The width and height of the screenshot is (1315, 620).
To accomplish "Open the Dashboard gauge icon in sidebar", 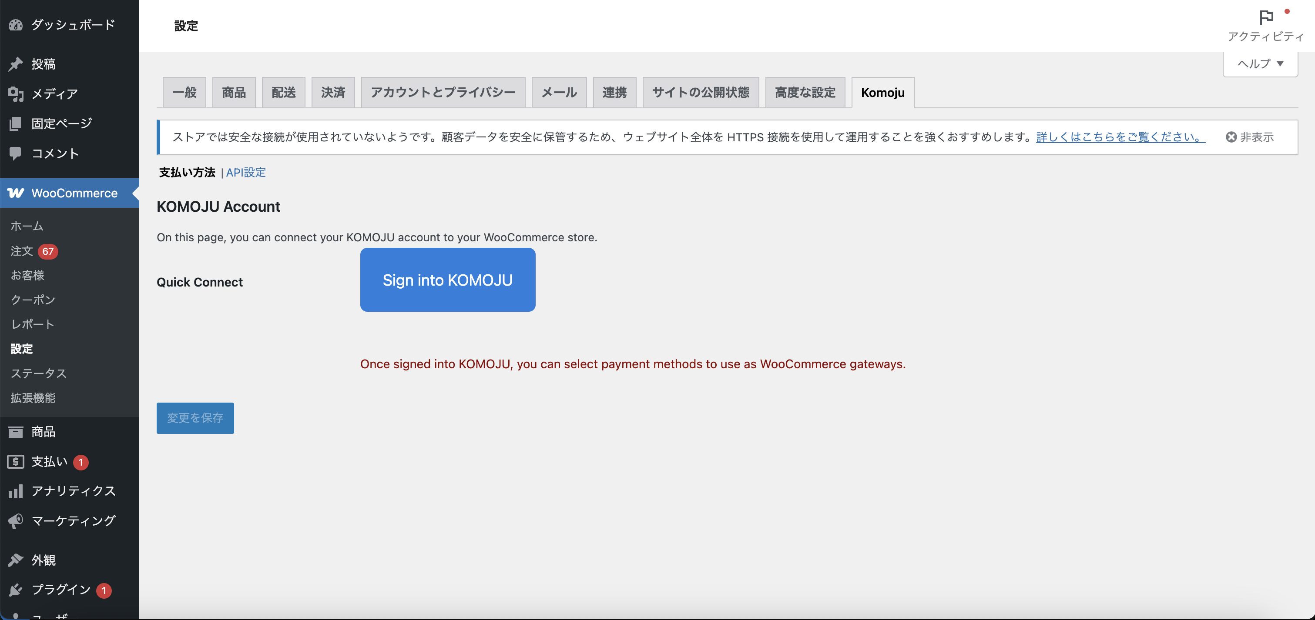I will coord(15,24).
